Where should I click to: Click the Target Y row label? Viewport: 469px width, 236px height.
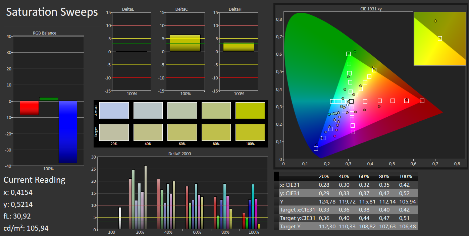[291, 227]
